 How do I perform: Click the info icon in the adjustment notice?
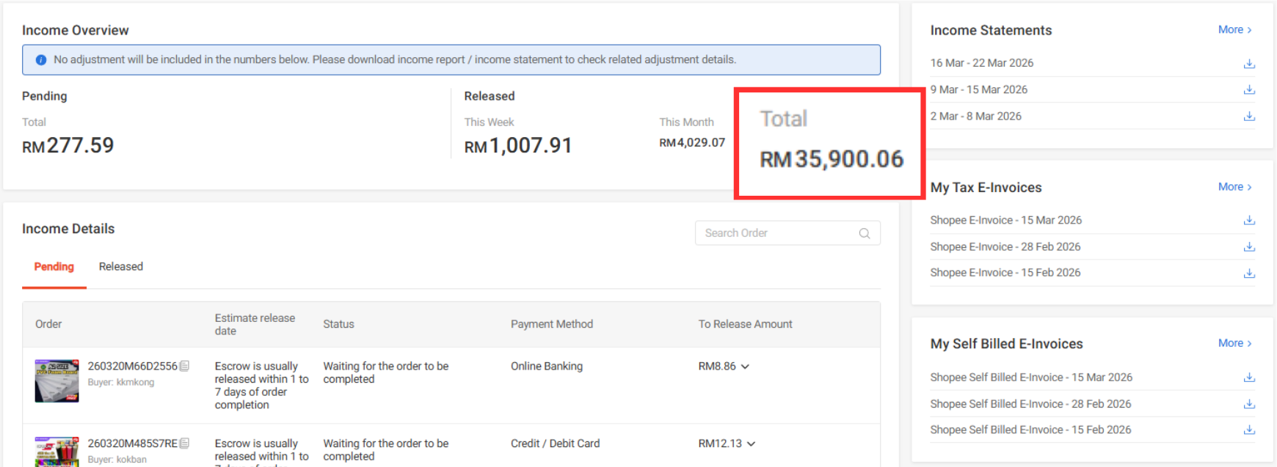click(x=41, y=60)
